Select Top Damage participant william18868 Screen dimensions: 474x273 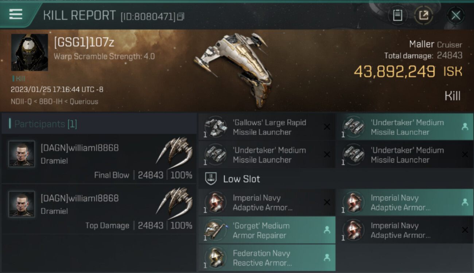click(x=79, y=198)
